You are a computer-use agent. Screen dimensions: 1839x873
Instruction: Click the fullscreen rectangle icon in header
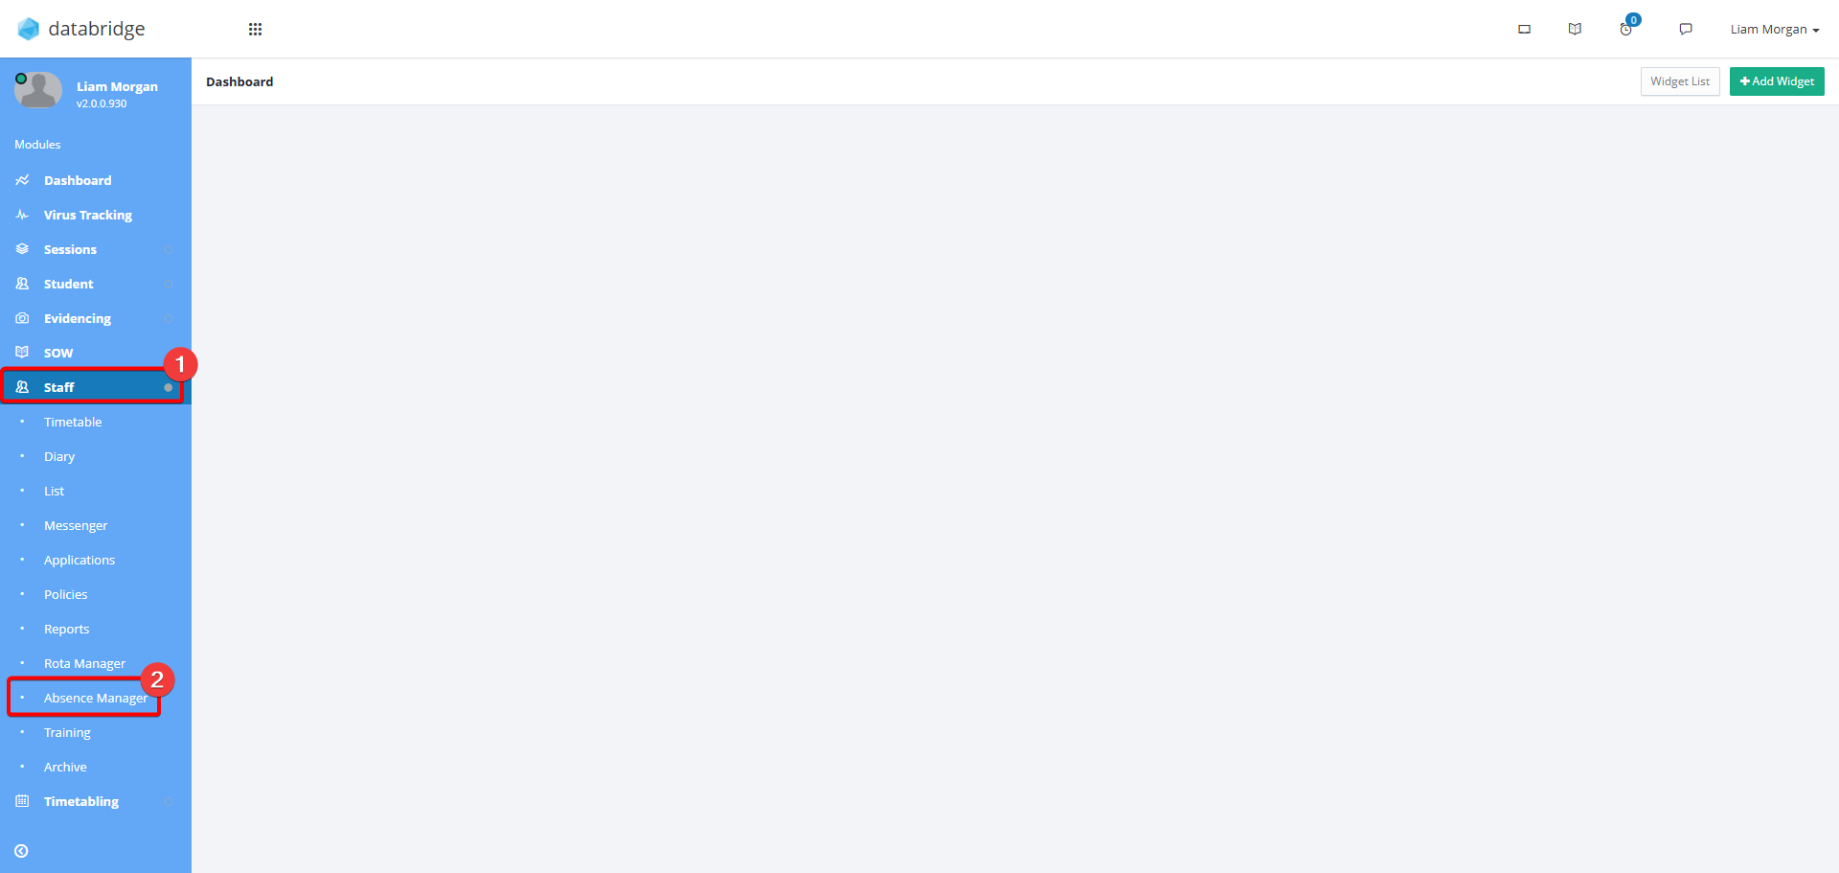(1524, 29)
